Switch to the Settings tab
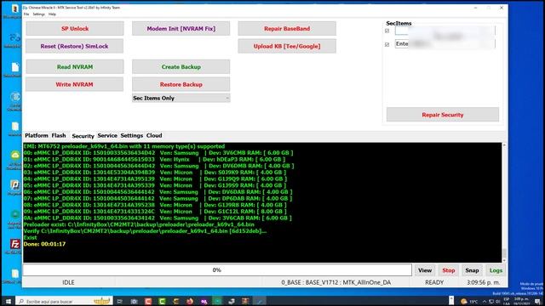545x306 pixels. point(132,135)
